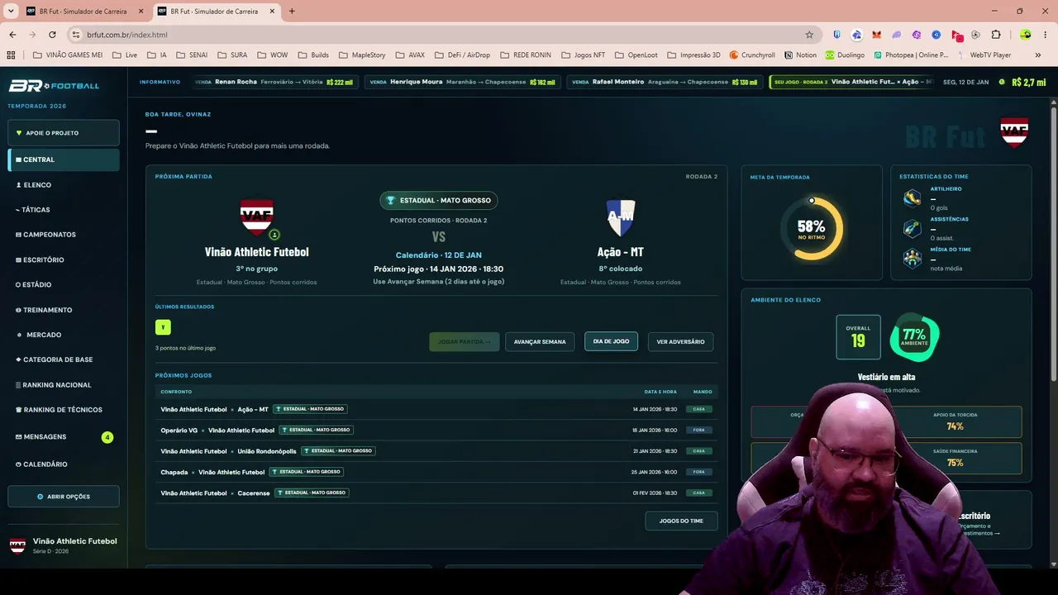Open the Chrome apps grid icon
The width and height of the screenshot is (1058, 595).
click(11, 55)
